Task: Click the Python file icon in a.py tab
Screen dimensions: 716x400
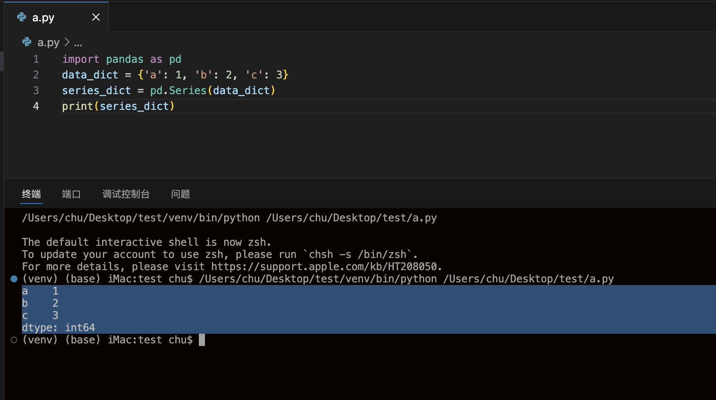Action: [x=21, y=17]
